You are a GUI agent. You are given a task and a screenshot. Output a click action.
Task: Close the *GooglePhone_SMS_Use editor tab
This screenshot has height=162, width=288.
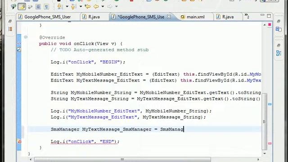[169, 17]
